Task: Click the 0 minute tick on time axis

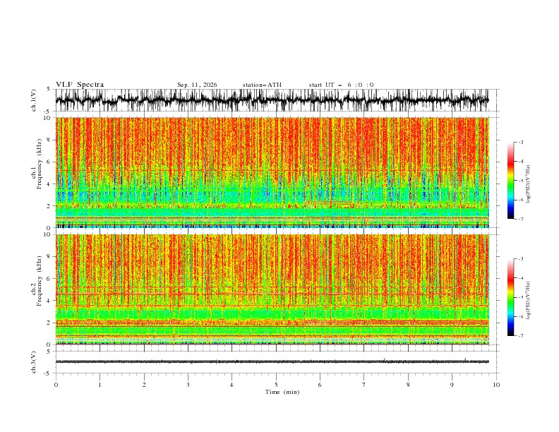Action: (56, 385)
